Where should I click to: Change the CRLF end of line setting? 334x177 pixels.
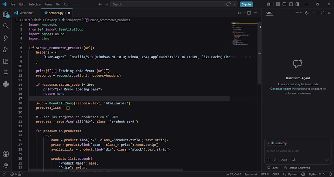[x=275, y=174]
